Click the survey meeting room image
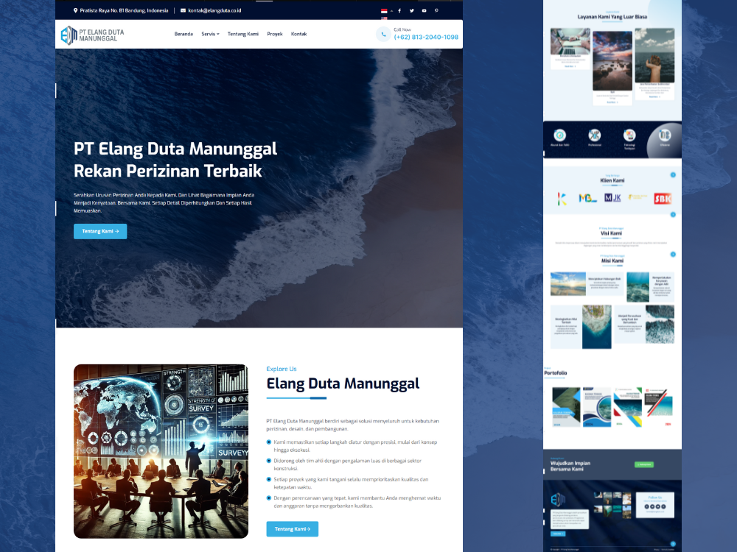This screenshot has width=737, height=552. 161,451
